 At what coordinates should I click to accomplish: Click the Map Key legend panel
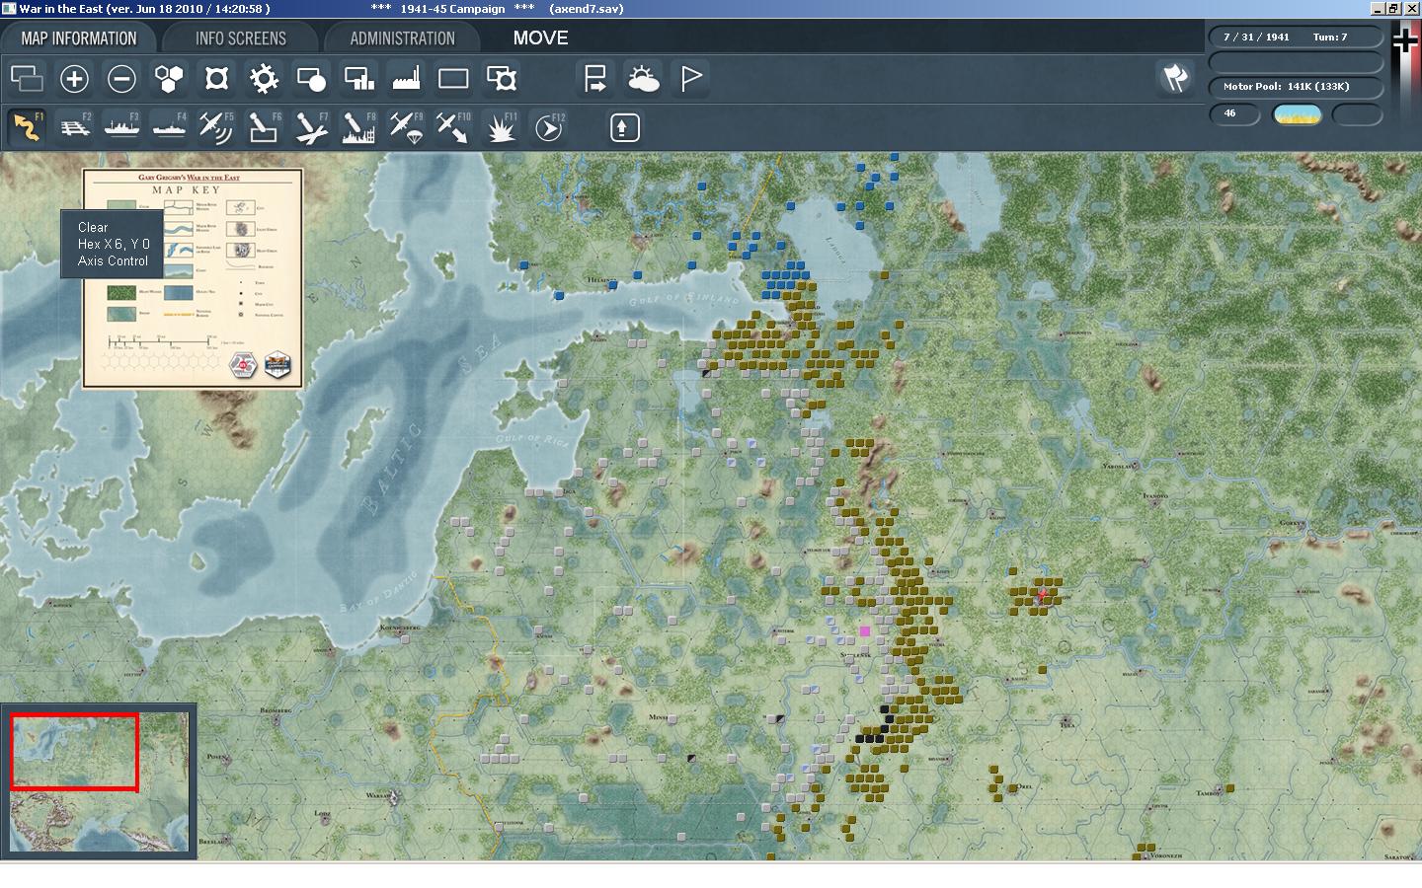(x=193, y=277)
